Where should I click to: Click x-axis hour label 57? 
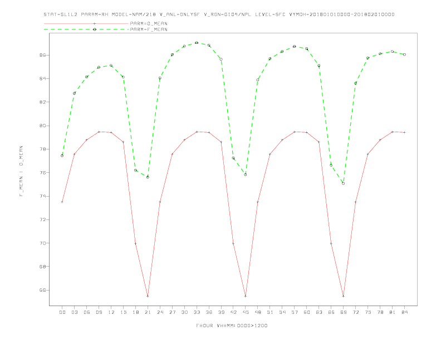coord(295,312)
